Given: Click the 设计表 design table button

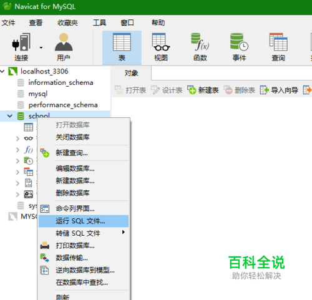Looking at the screenshot, I should (x=167, y=90).
